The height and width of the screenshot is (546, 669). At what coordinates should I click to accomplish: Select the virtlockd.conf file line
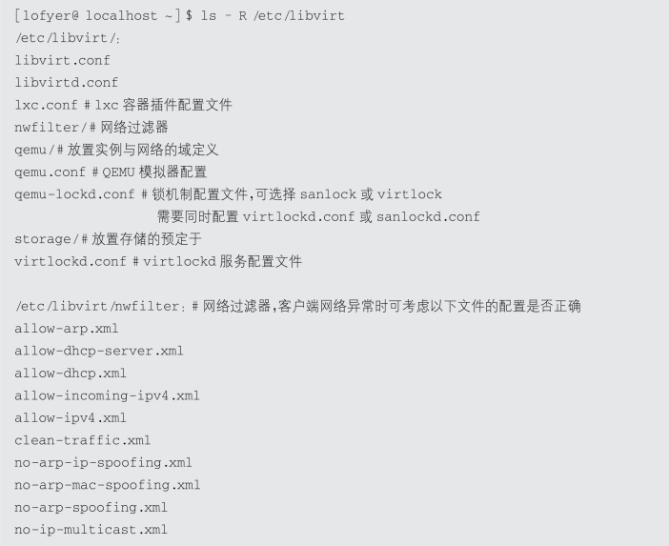(x=158, y=261)
